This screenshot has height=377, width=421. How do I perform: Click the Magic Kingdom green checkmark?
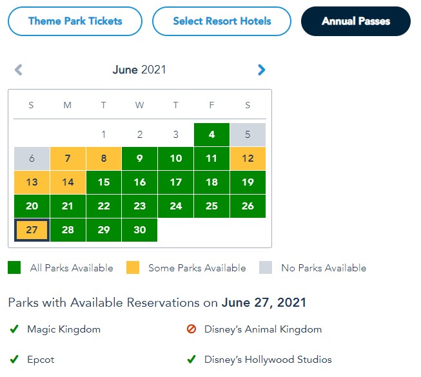(14, 329)
